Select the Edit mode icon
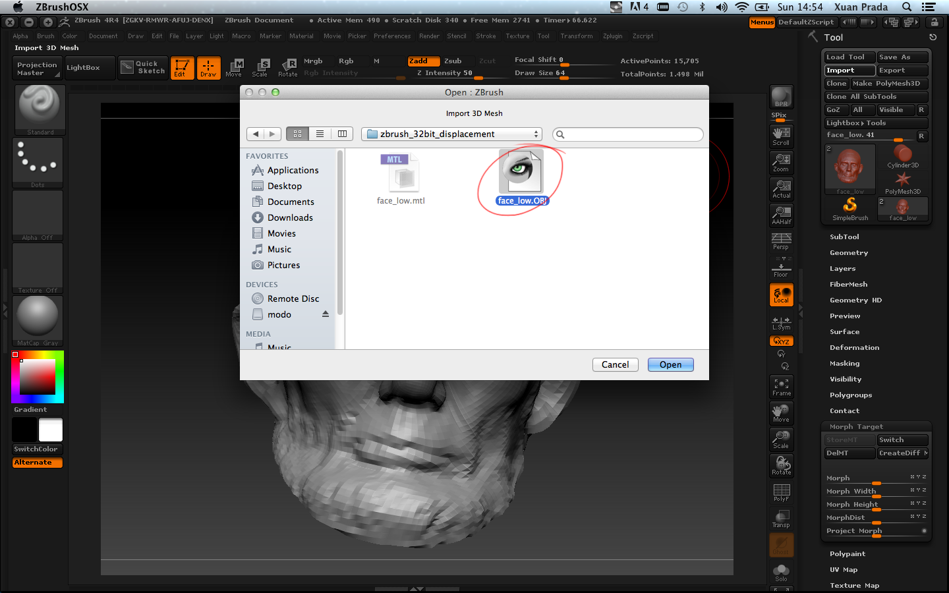 click(182, 68)
